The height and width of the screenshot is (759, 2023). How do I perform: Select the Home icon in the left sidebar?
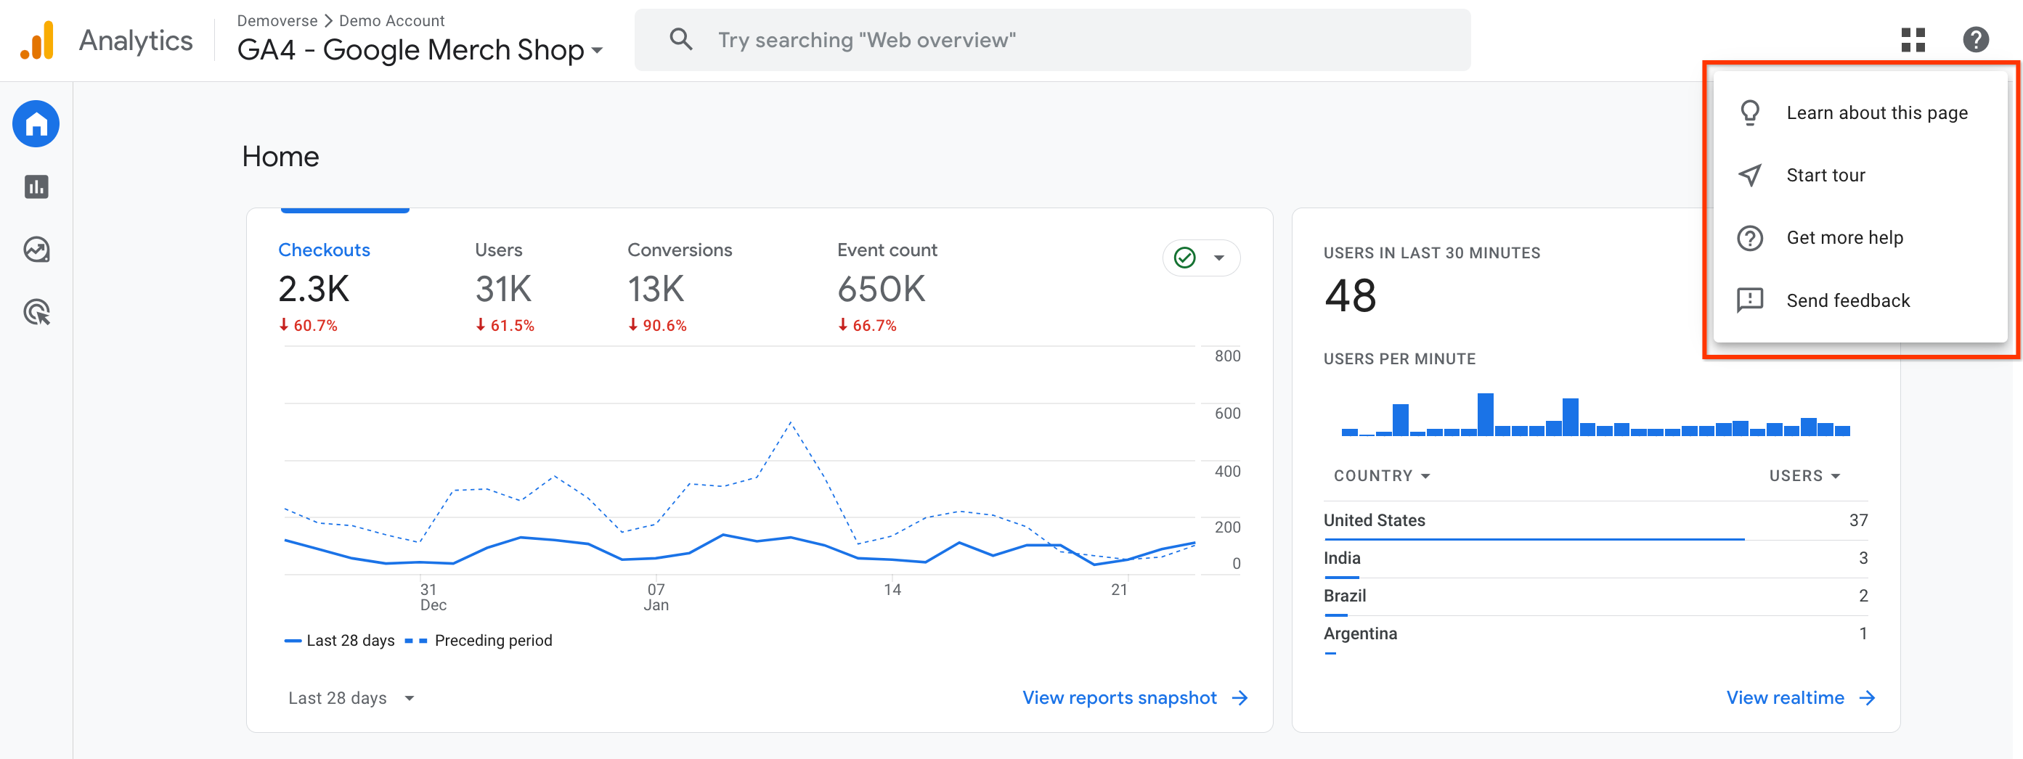click(36, 123)
